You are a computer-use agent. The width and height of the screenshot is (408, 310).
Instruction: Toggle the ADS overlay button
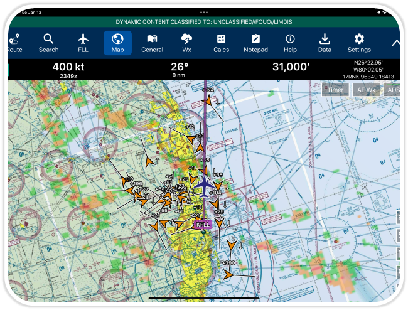pos(393,90)
